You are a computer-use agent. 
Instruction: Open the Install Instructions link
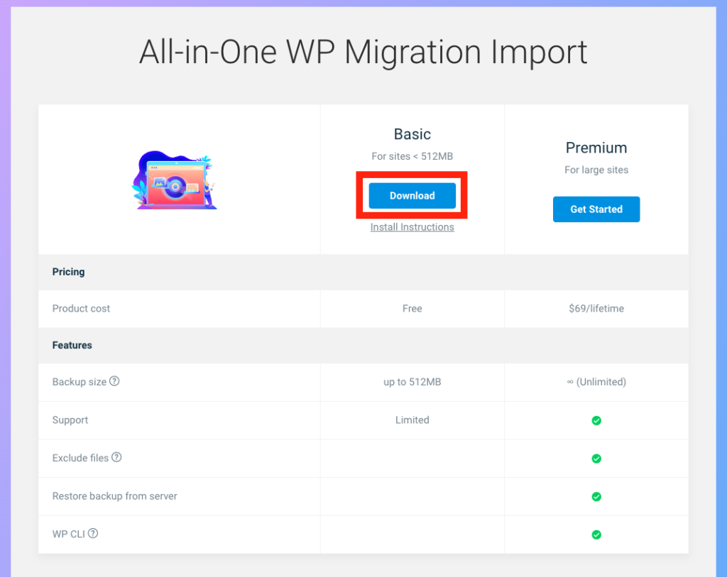coord(412,227)
